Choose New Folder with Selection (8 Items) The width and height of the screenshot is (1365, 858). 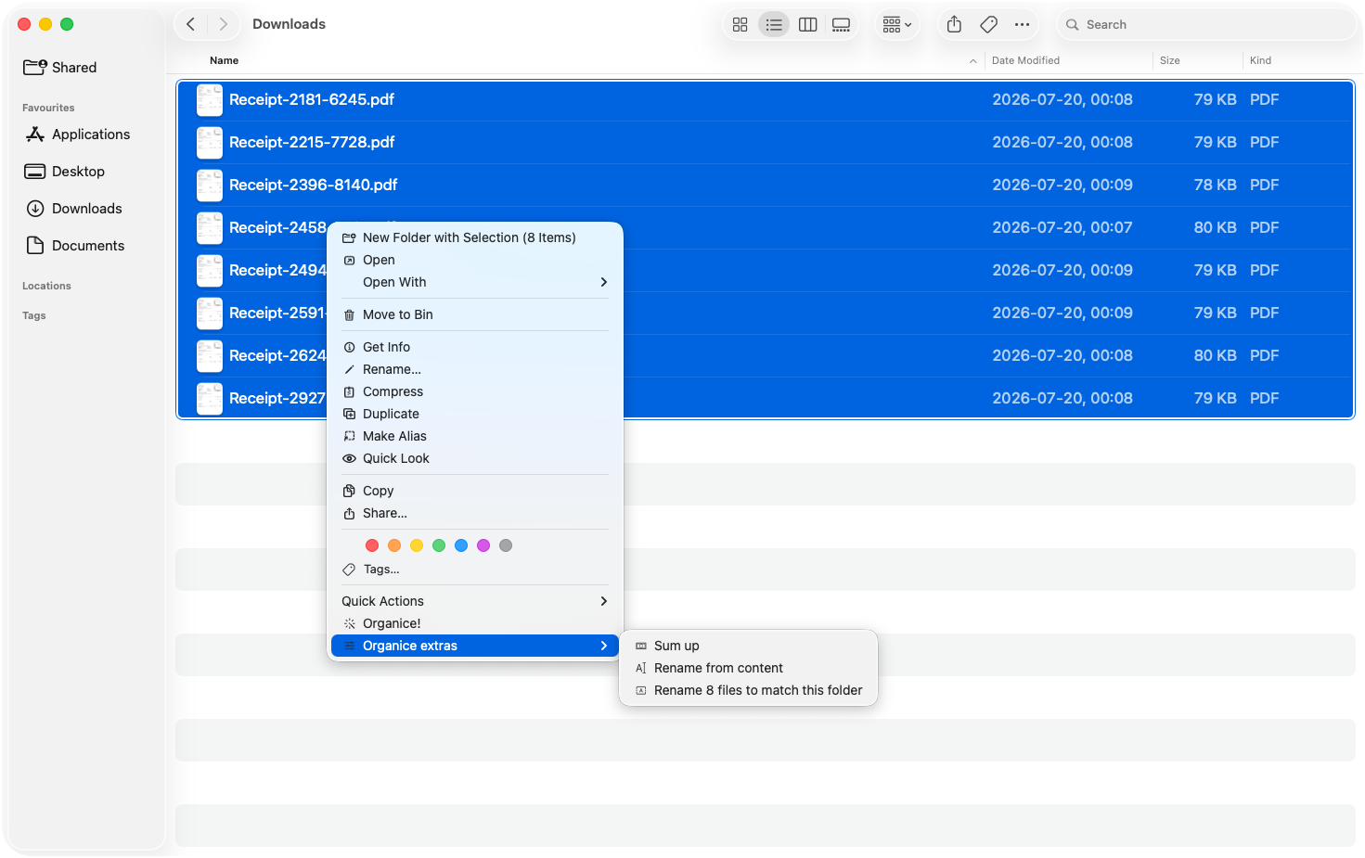474,237
